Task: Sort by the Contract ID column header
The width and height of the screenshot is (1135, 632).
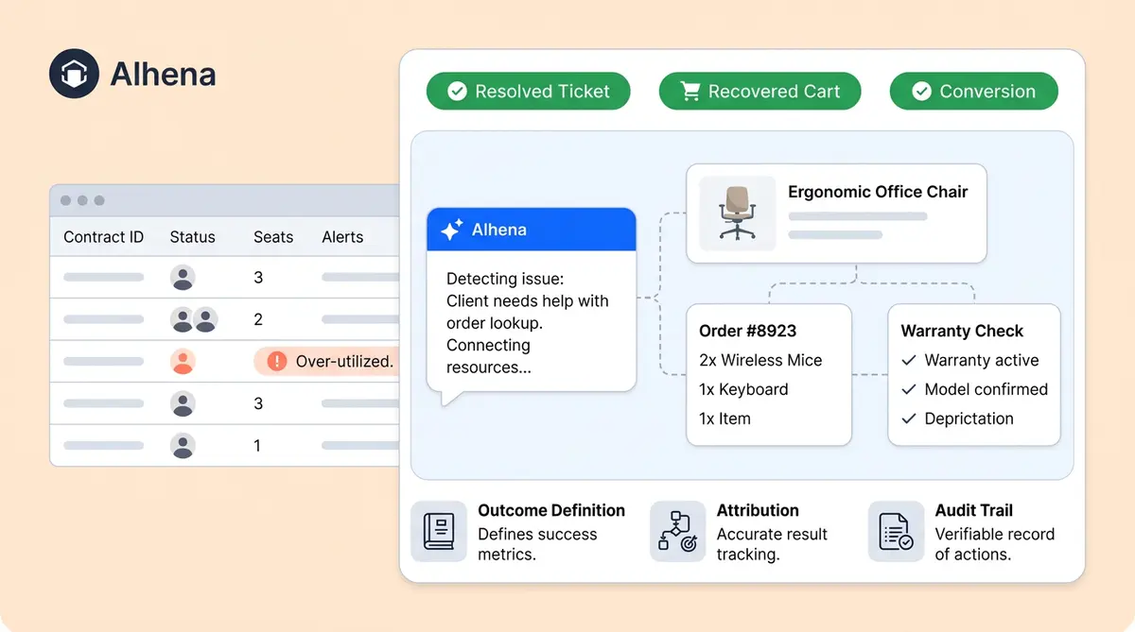Action: point(103,237)
